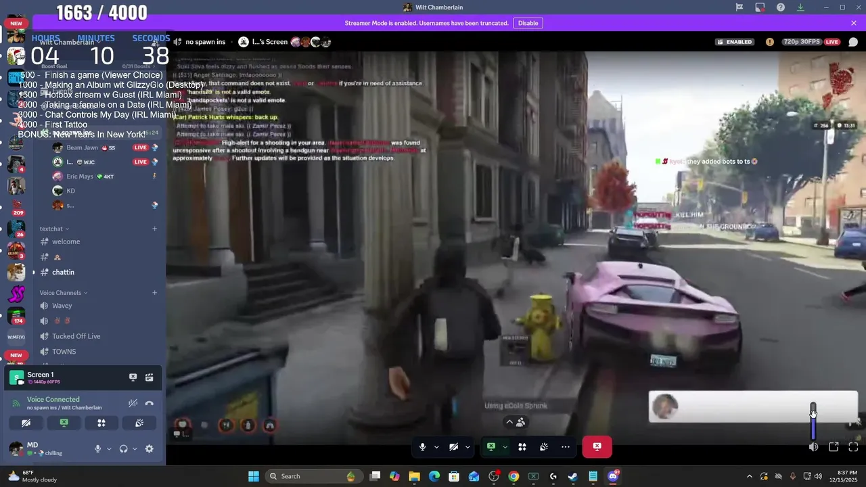Screen dimensions: 866x487
Task: Click the green share-screen button in the sidebar
Action: pyautogui.click(x=64, y=423)
